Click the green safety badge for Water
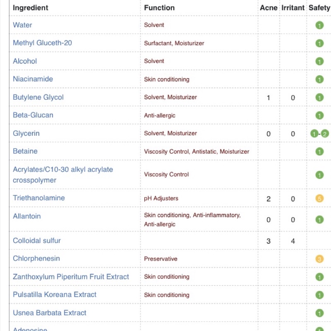Viewport: 331px width, 331px height. tap(319, 25)
